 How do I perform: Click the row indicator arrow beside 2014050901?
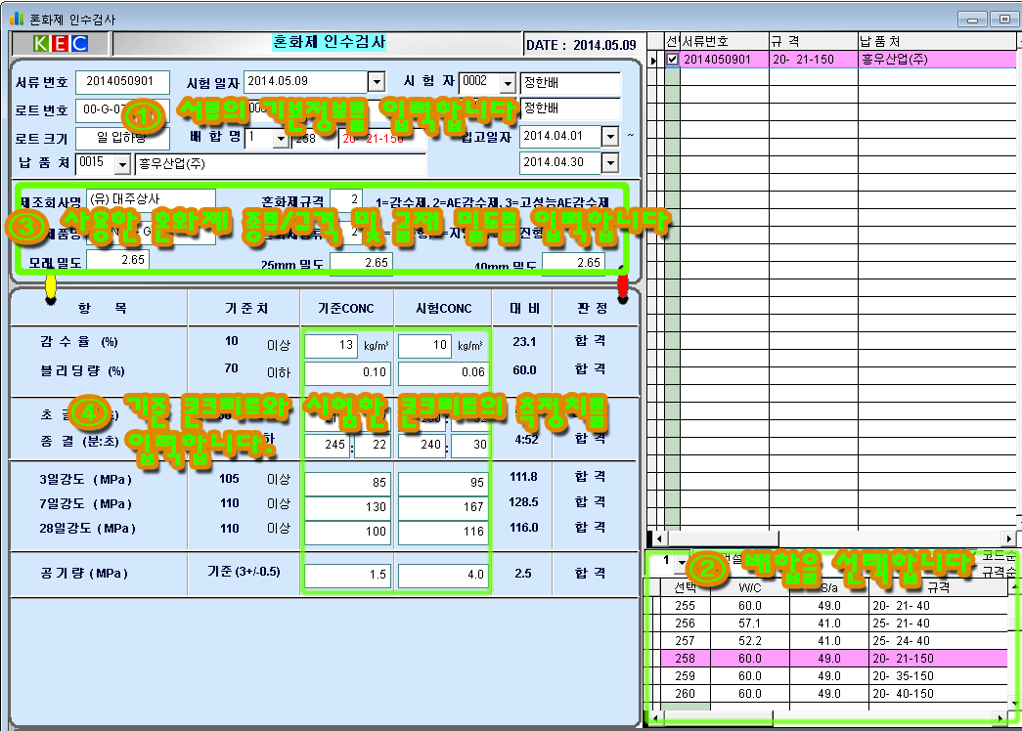[653, 61]
